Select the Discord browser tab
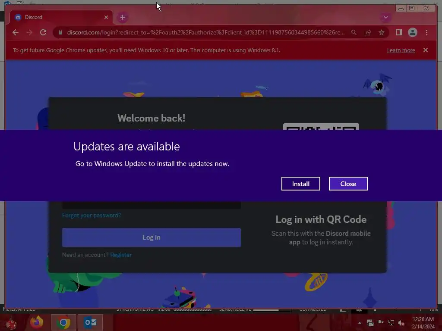Image resolution: width=442 pixels, height=331 pixels. click(x=61, y=17)
